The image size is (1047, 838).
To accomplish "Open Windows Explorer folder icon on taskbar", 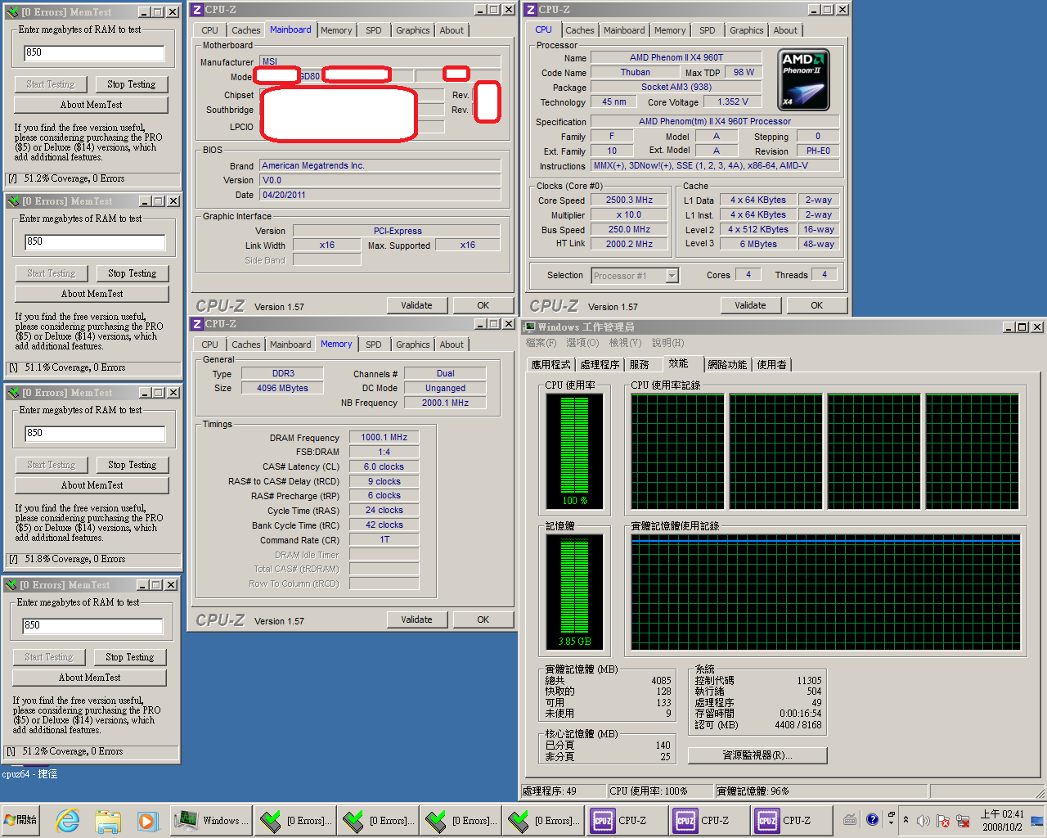I will [107, 820].
